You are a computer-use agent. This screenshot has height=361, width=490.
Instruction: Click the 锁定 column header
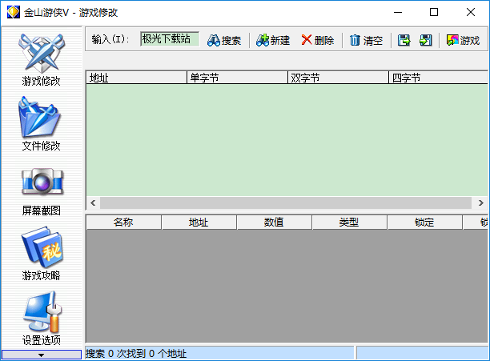pos(424,223)
